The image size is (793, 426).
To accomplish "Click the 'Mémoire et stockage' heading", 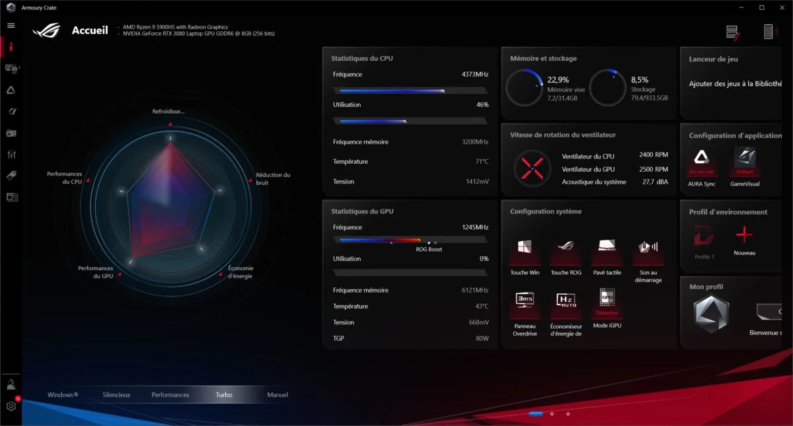I will pyautogui.click(x=543, y=58).
